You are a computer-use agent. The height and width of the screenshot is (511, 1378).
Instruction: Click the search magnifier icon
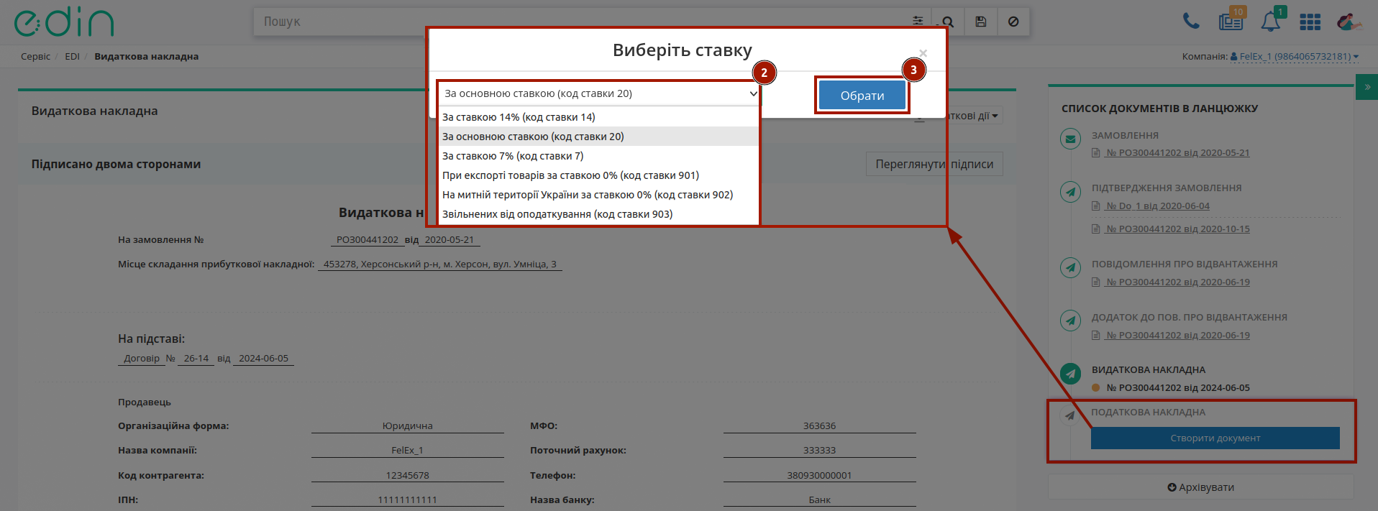(x=948, y=22)
